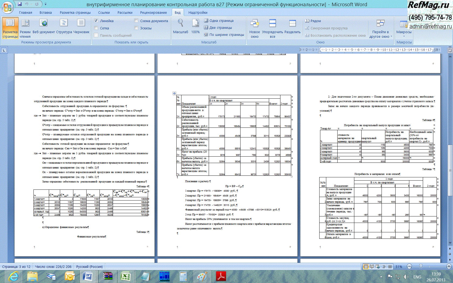
Task: Click Упорядочить все windows icon
Action: tap(273, 23)
